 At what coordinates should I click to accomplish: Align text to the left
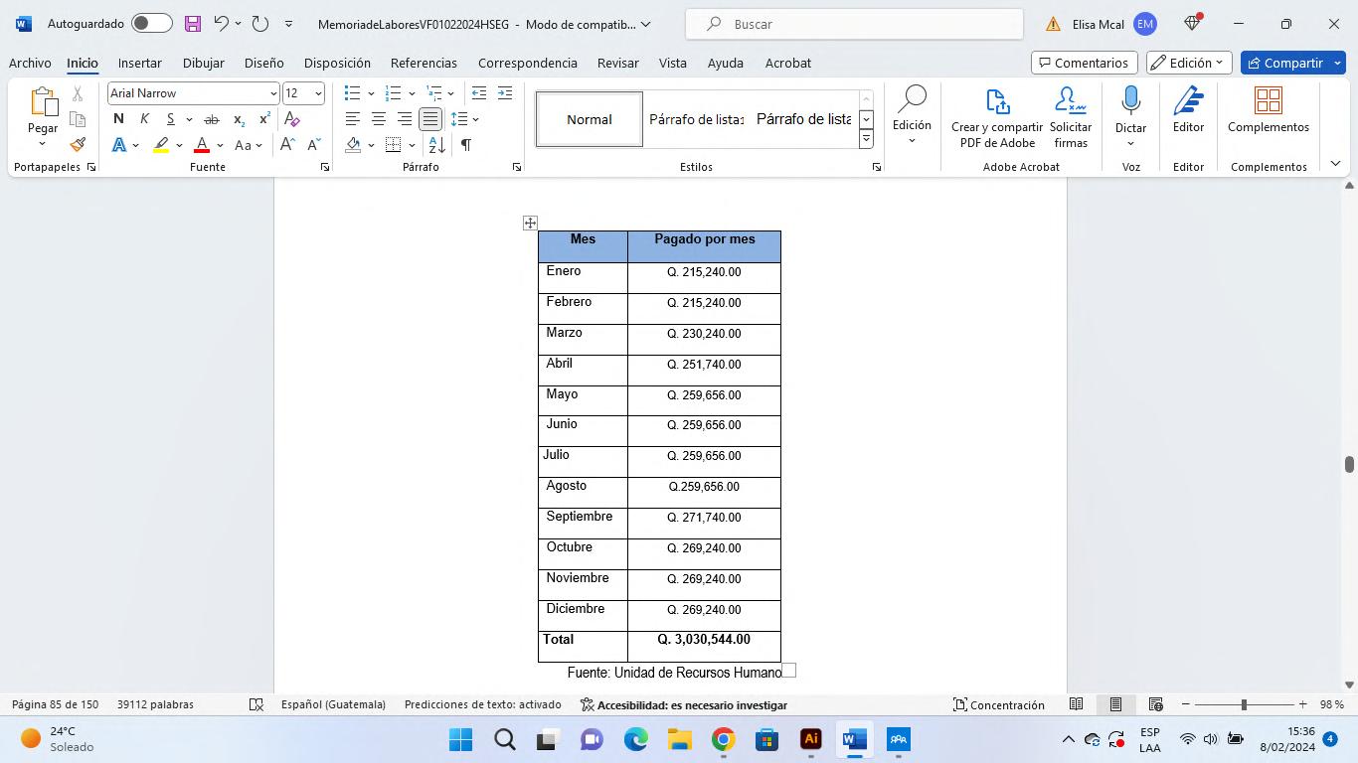[353, 119]
